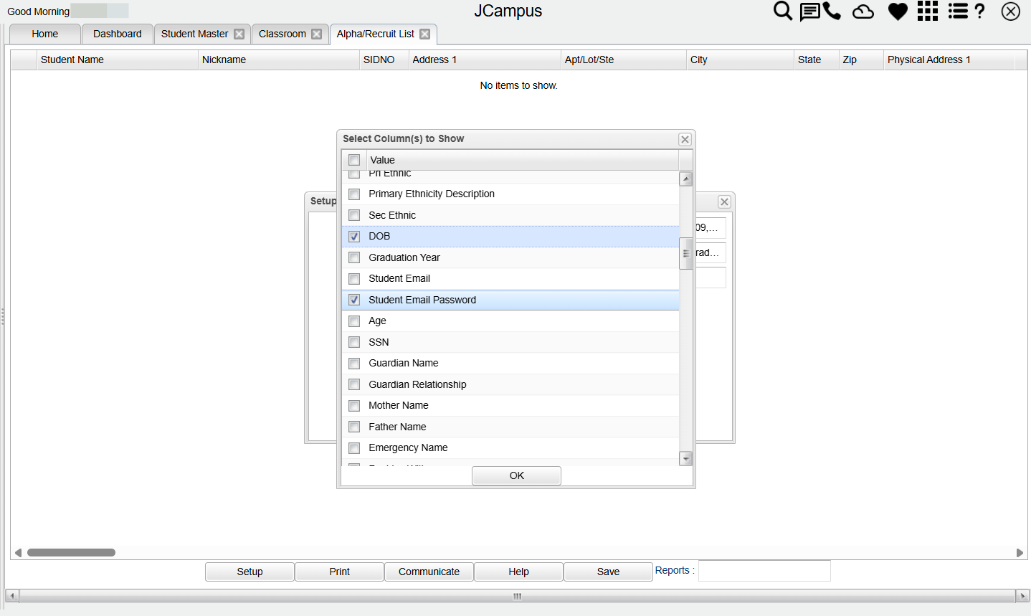The height and width of the screenshot is (616, 1031).
Task: Click the cloud sync icon
Action: tap(863, 11)
